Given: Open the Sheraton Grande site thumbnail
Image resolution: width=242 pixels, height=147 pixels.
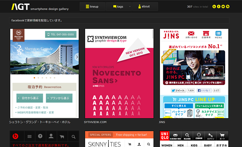Looking at the screenshot, I should pyautogui.click(x=44, y=73).
